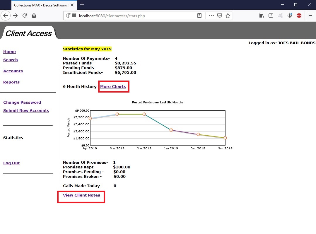Screen dimensions: 316x234
Task: Click the chart title Posted Funds over Last Six Months
Action: click(158, 103)
